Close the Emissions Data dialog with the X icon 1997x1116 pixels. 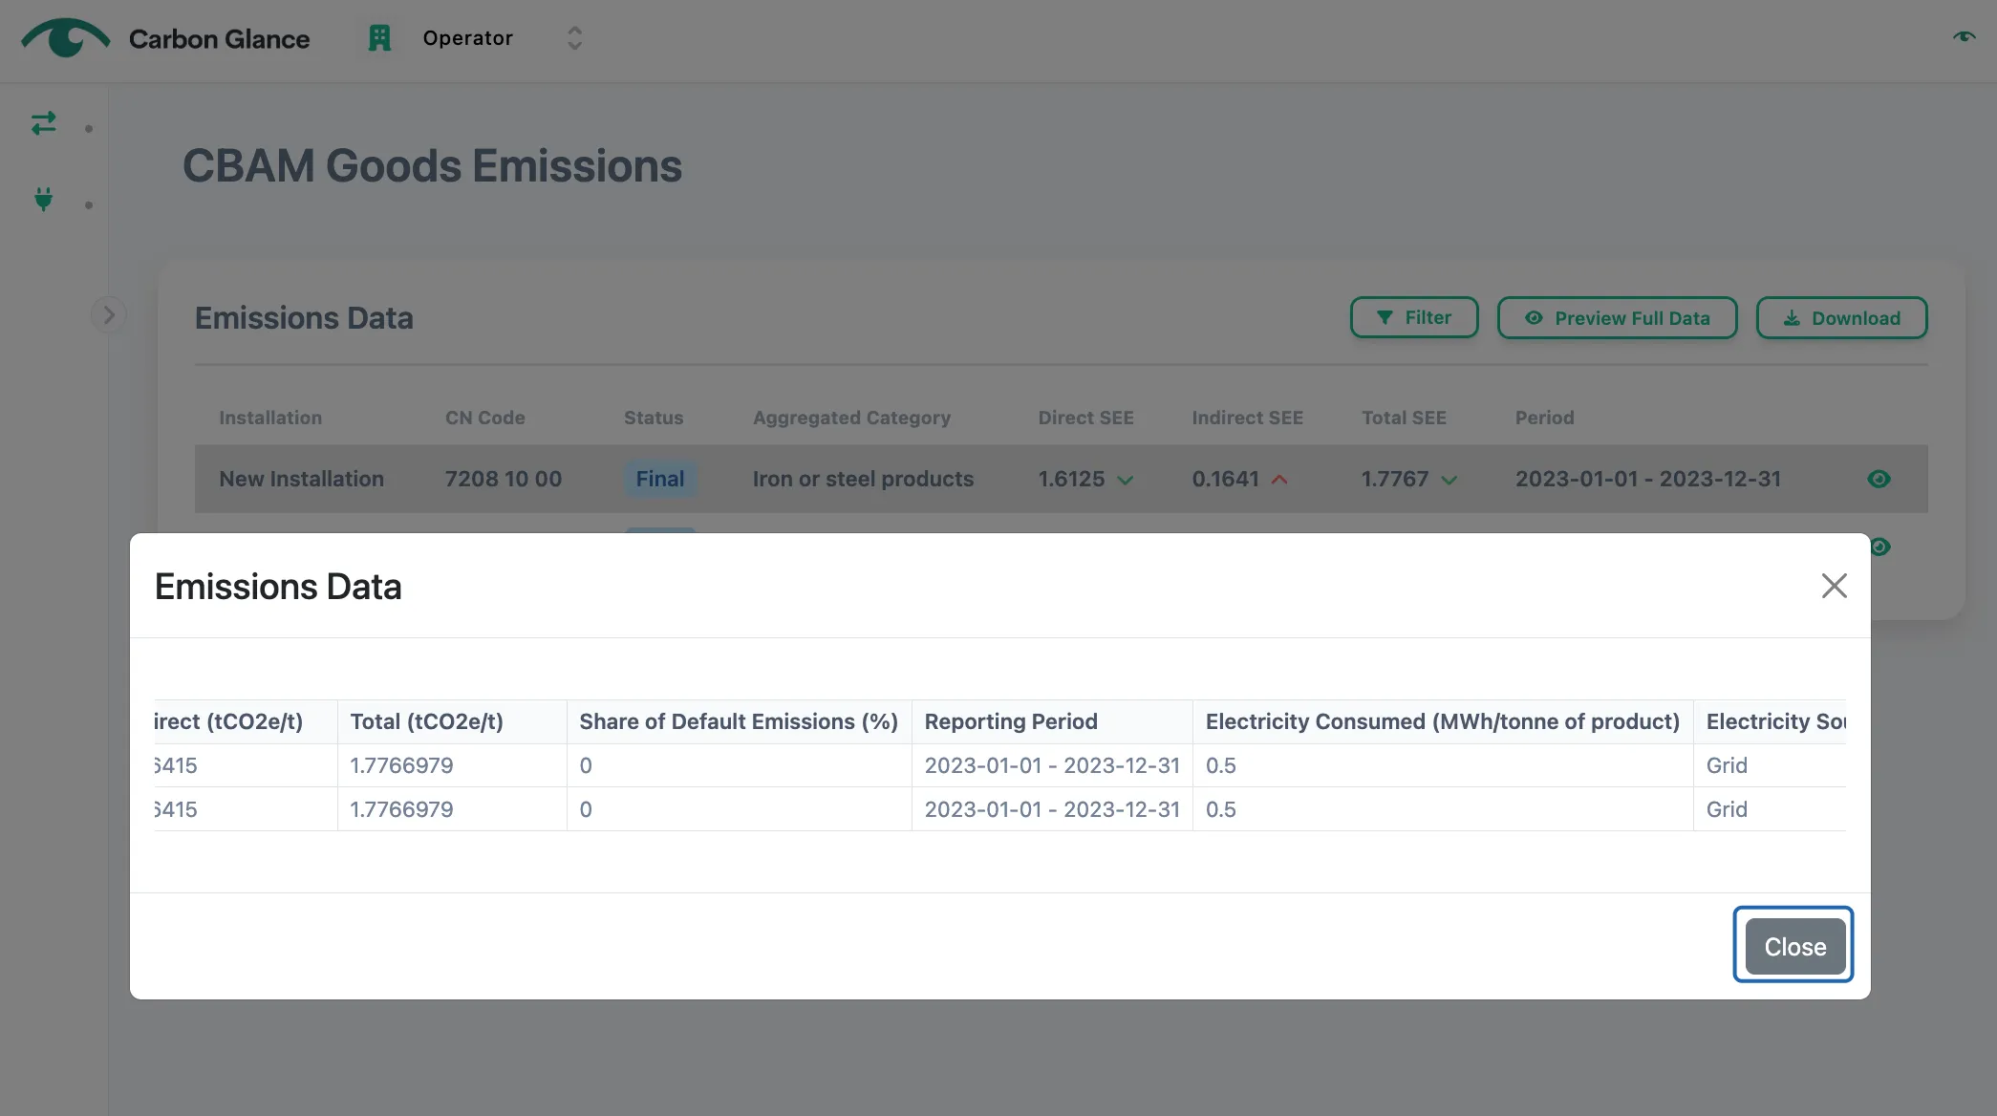point(1834,586)
